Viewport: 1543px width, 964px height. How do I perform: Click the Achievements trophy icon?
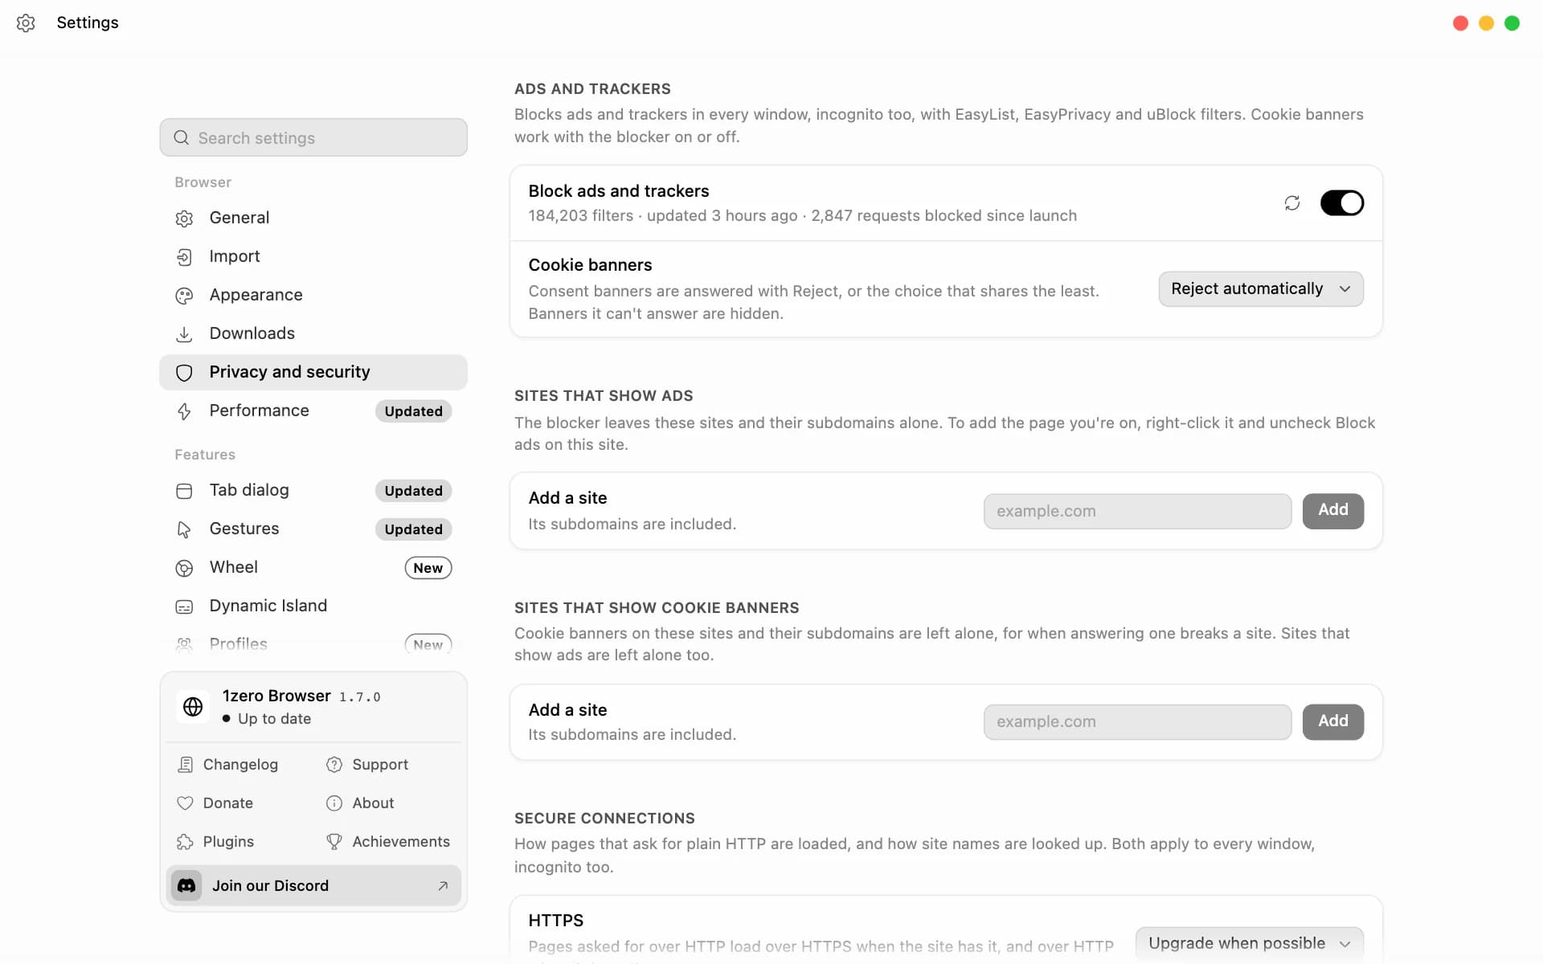point(334,842)
